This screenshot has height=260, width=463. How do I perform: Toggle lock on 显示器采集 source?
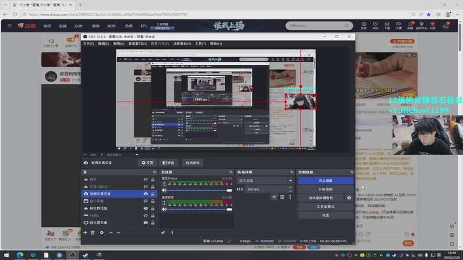tap(153, 223)
